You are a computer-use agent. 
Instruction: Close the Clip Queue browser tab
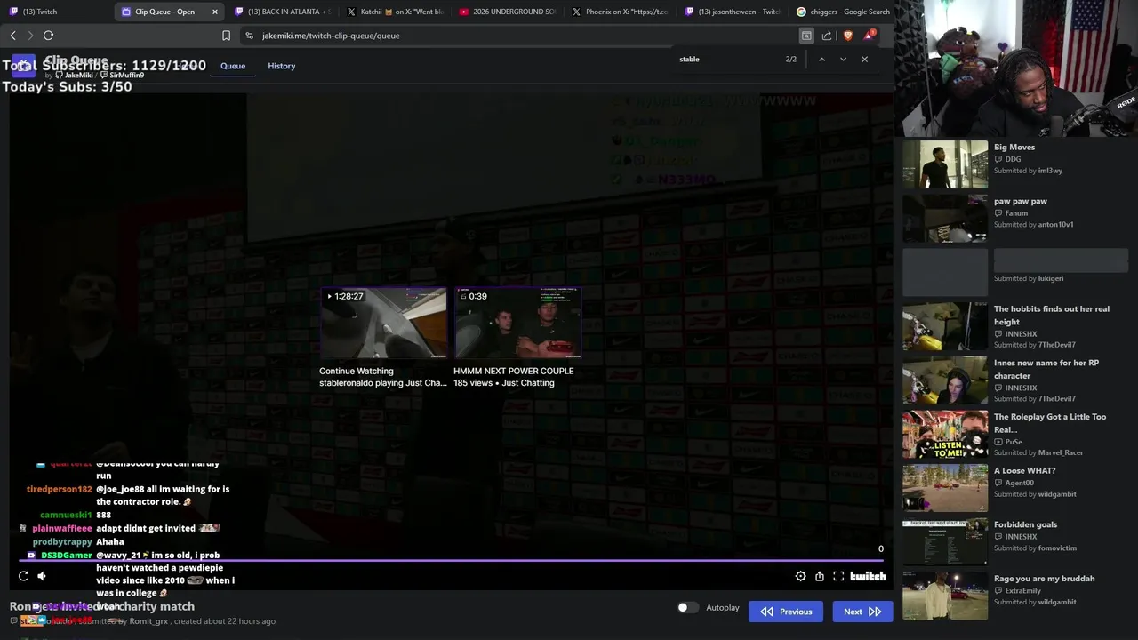pos(214,12)
